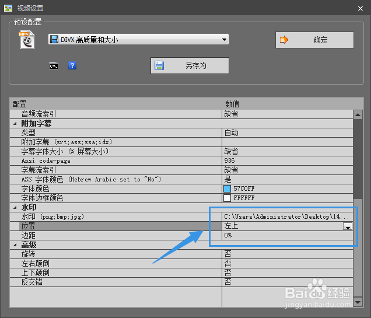Click the 视频设置 title bar app icon
371x318 pixels.
coord(8,8)
